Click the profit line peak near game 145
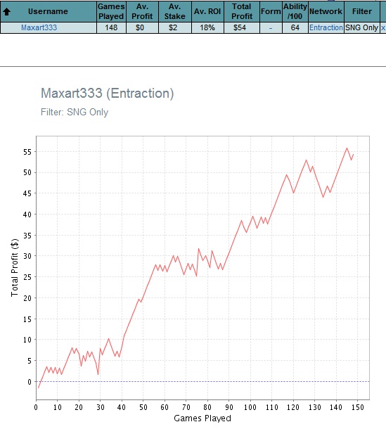The height and width of the screenshot is (429, 386). tap(347, 148)
